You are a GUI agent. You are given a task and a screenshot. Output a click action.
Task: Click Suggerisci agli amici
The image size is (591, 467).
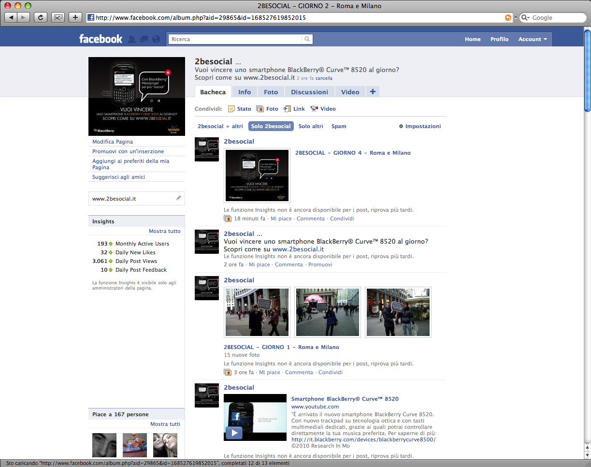[x=119, y=177]
